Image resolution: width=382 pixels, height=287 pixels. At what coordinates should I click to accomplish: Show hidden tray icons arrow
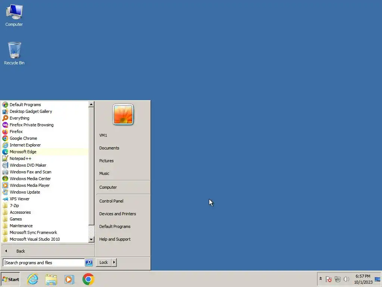pyautogui.click(x=320, y=279)
